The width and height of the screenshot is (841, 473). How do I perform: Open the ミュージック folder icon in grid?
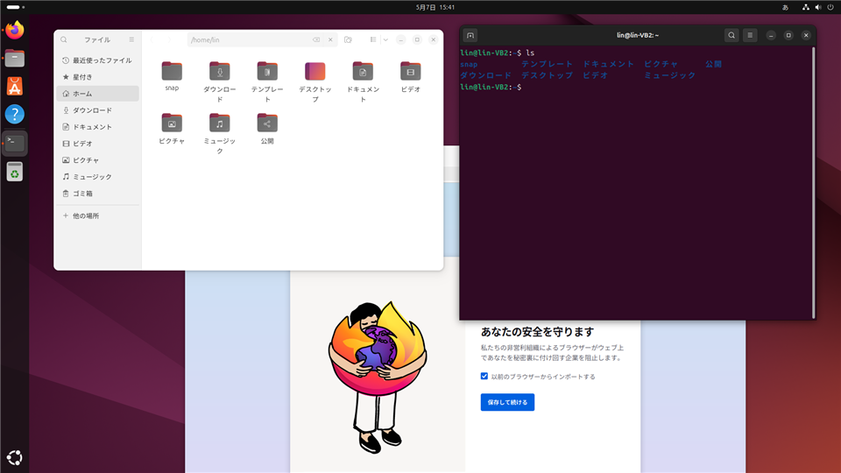[219, 123]
